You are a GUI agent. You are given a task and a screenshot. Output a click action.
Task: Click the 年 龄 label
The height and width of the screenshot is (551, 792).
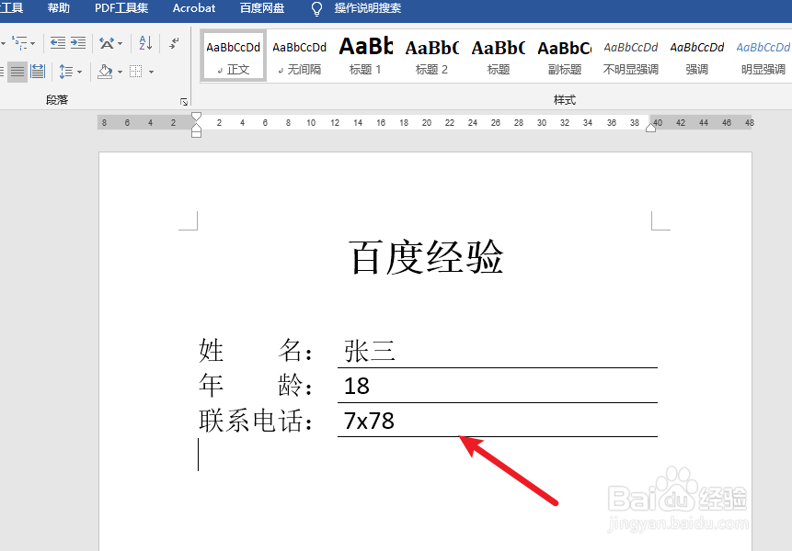(x=256, y=386)
